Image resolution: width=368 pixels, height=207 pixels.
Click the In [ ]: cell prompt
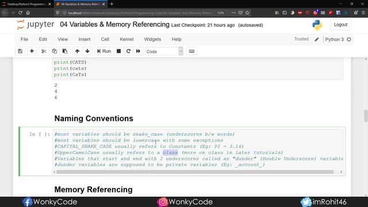point(40,134)
